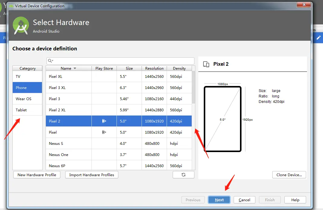Select the Pixel 2 XL device row
This screenshot has height=210, width=323.
pyautogui.click(x=119, y=110)
